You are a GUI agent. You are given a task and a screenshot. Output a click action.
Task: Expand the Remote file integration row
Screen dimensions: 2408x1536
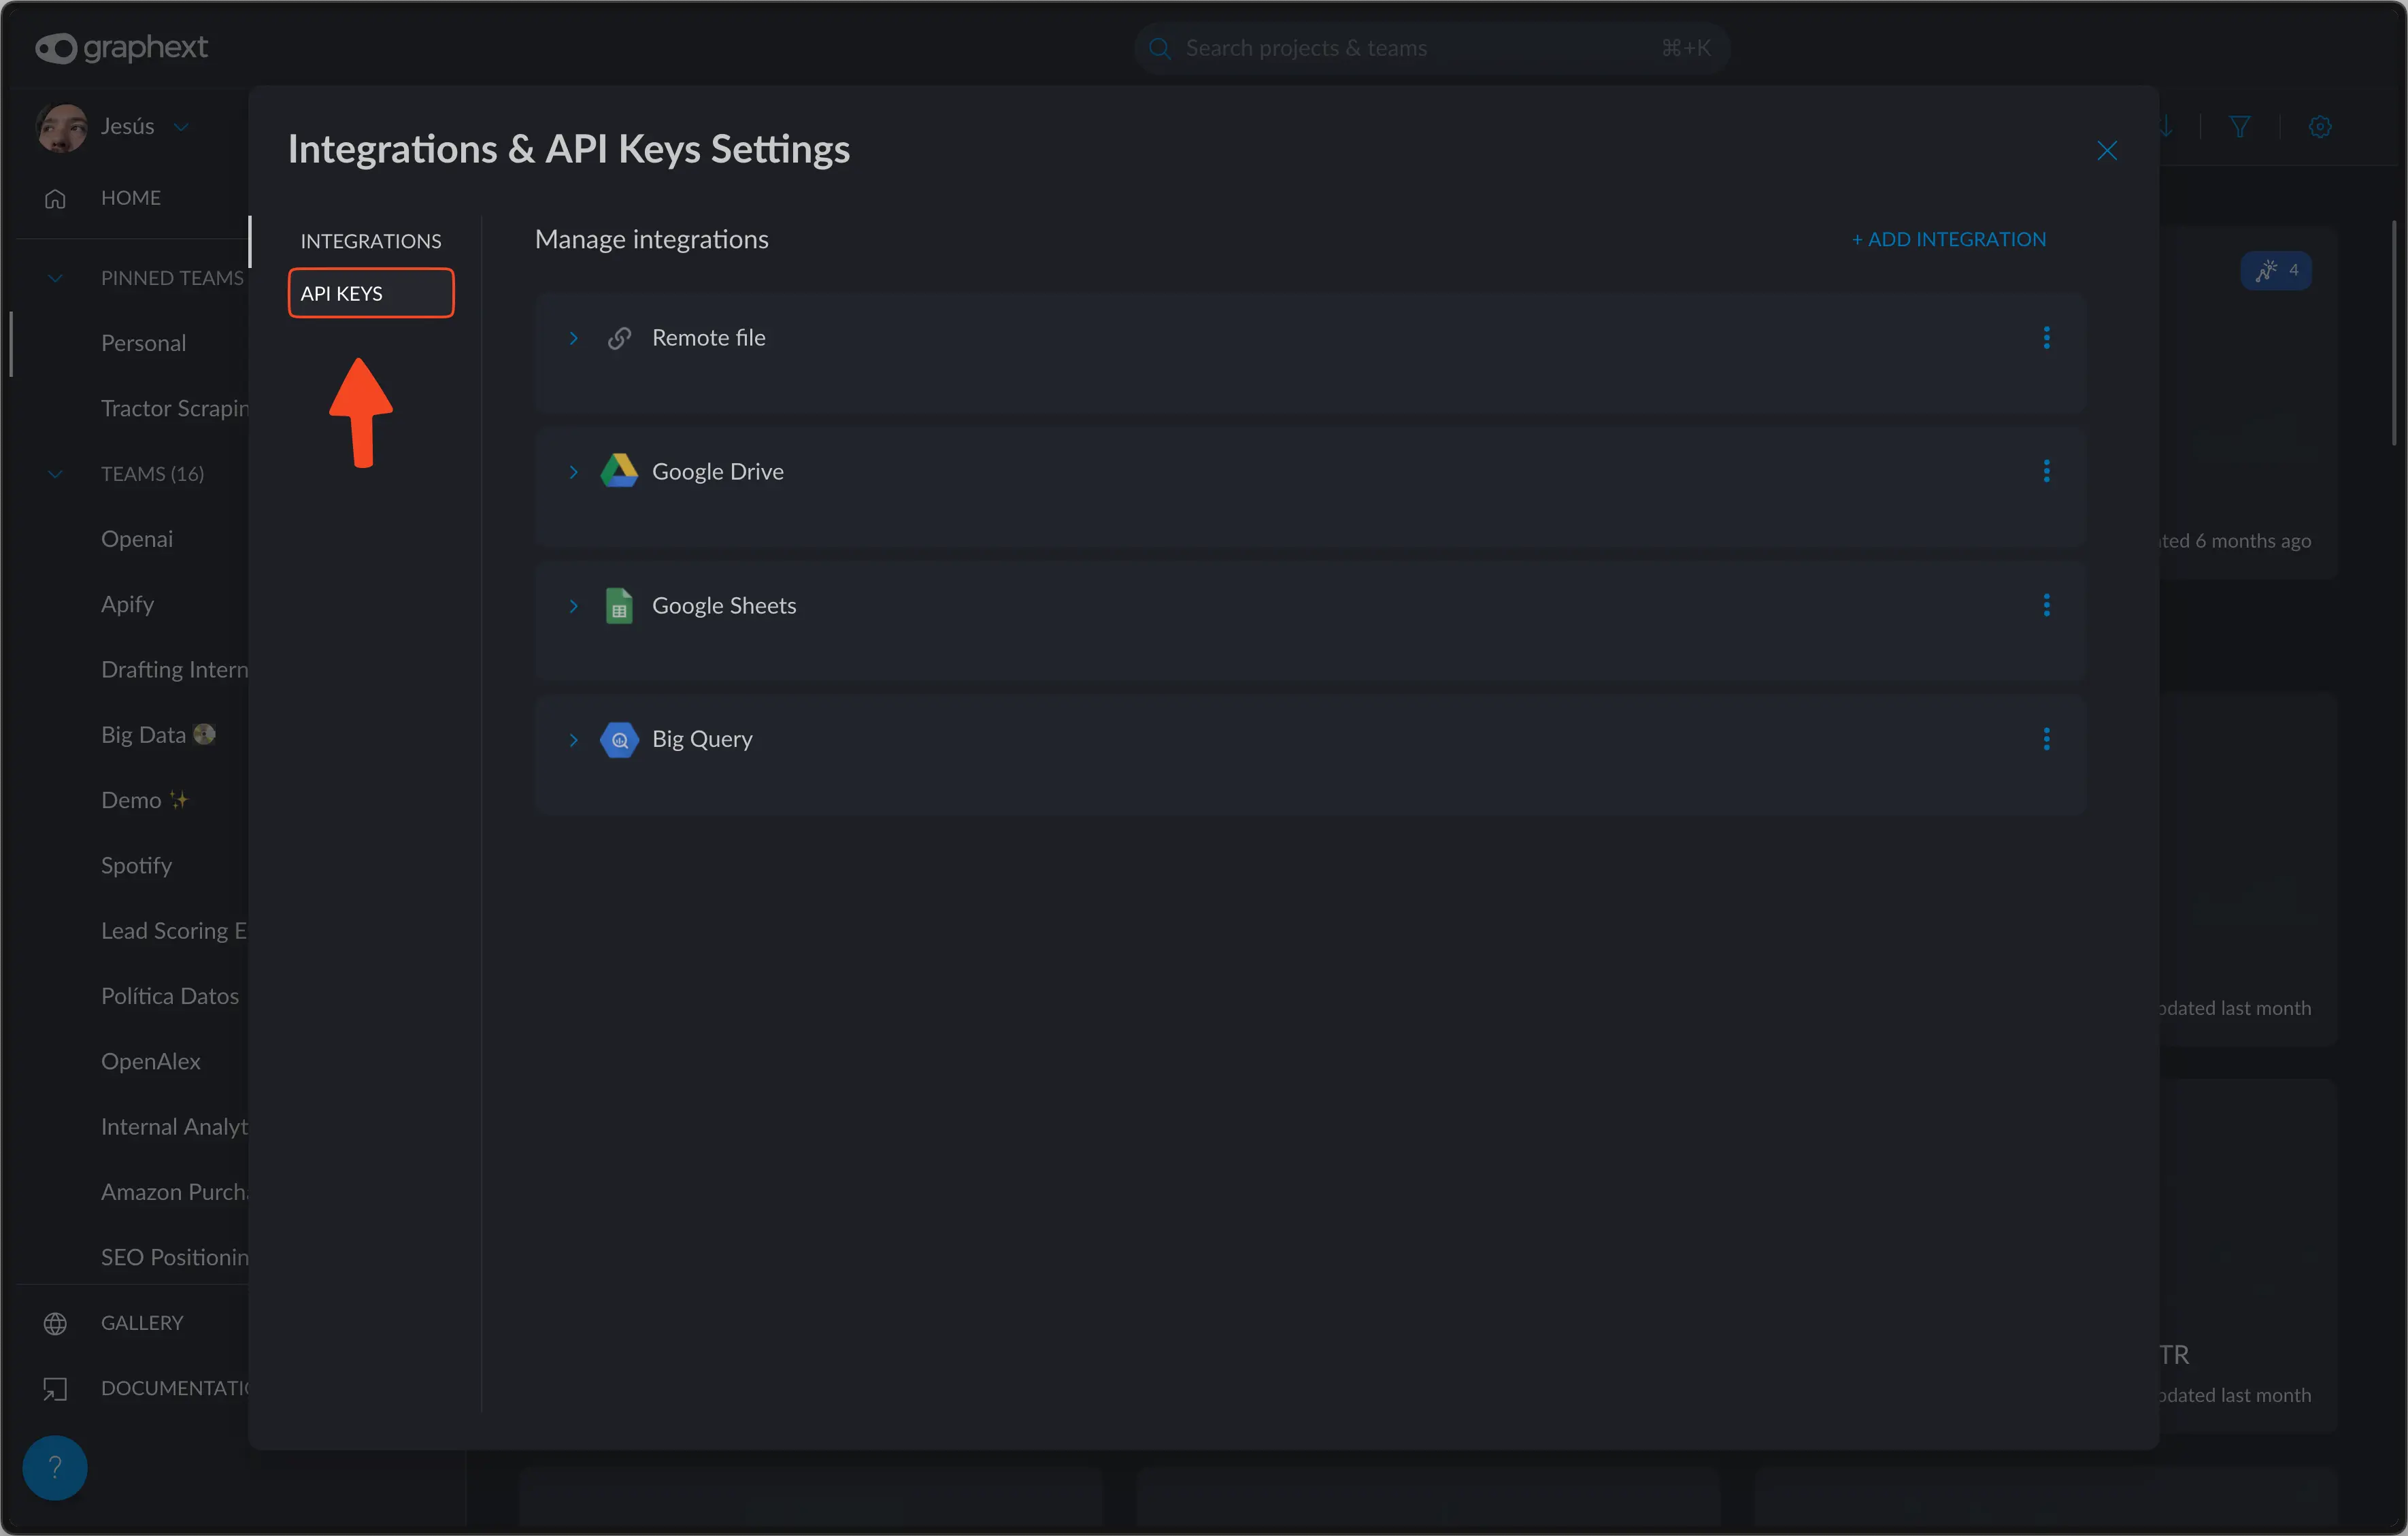(573, 338)
